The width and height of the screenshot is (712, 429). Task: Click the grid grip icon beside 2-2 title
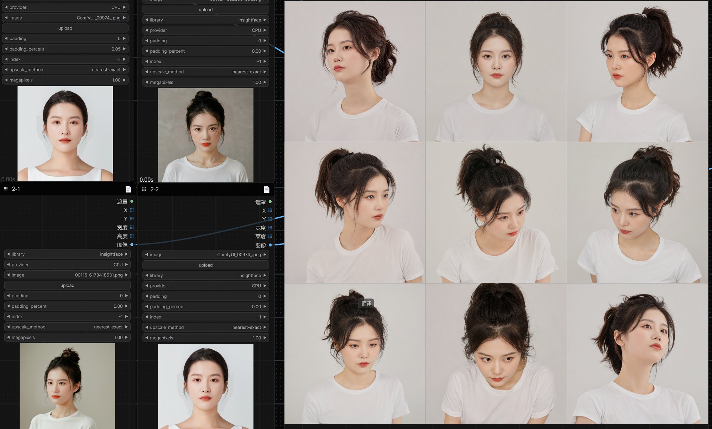point(144,189)
